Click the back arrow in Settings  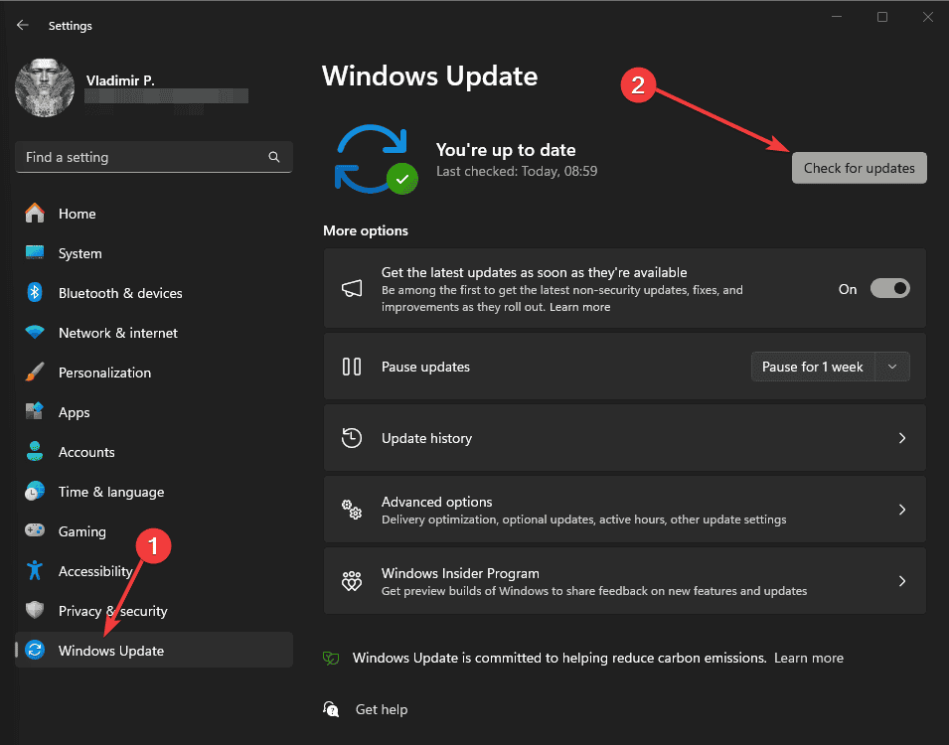(x=23, y=25)
